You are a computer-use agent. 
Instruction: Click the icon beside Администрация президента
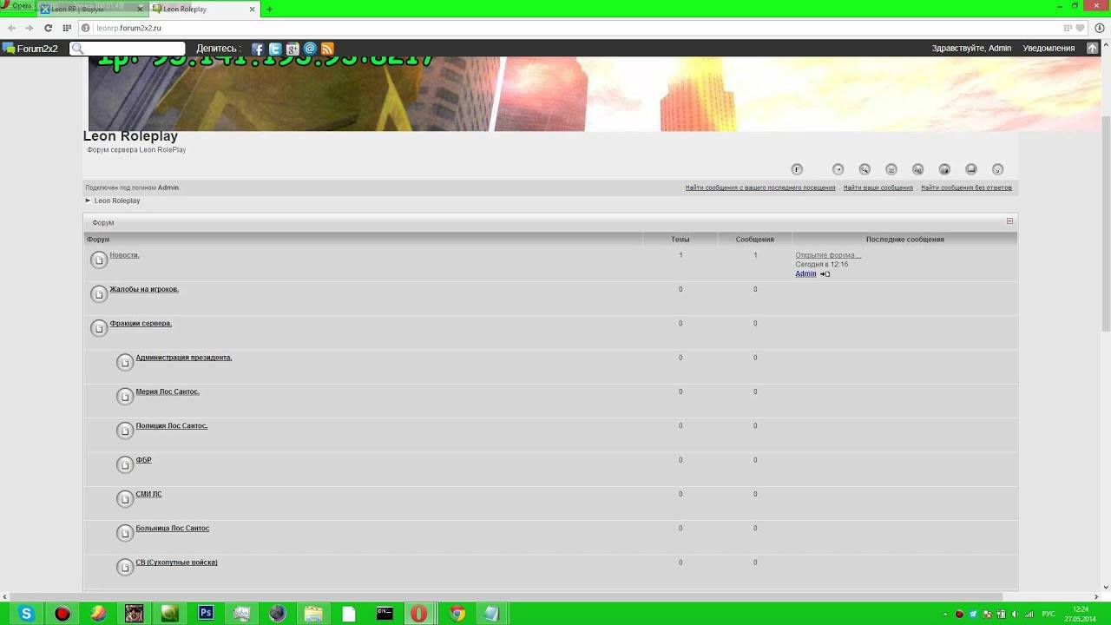(125, 362)
